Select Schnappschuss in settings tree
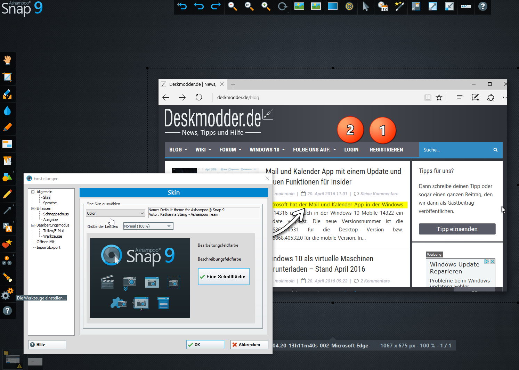The image size is (519, 370). pos(56,214)
